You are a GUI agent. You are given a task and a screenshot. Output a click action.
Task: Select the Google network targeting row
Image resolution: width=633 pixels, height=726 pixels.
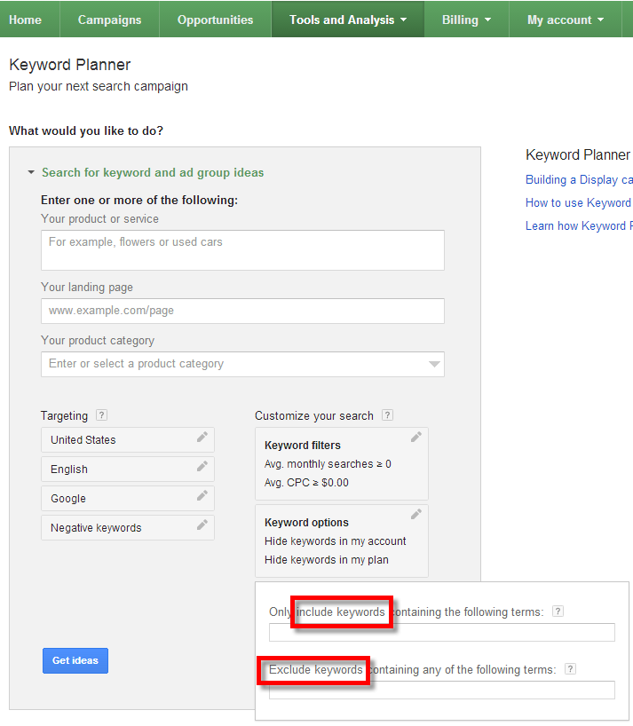pos(128,499)
